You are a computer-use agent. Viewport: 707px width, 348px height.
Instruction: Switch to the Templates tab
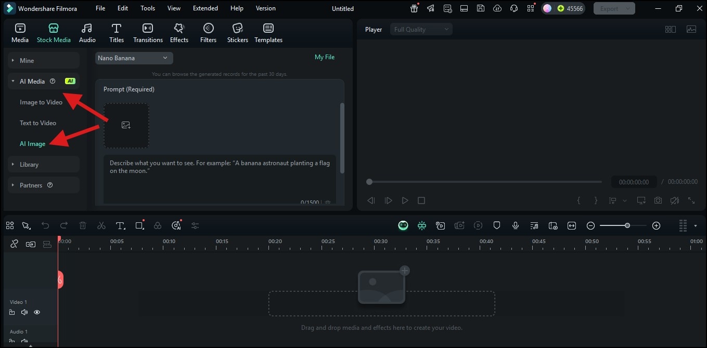coord(268,32)
